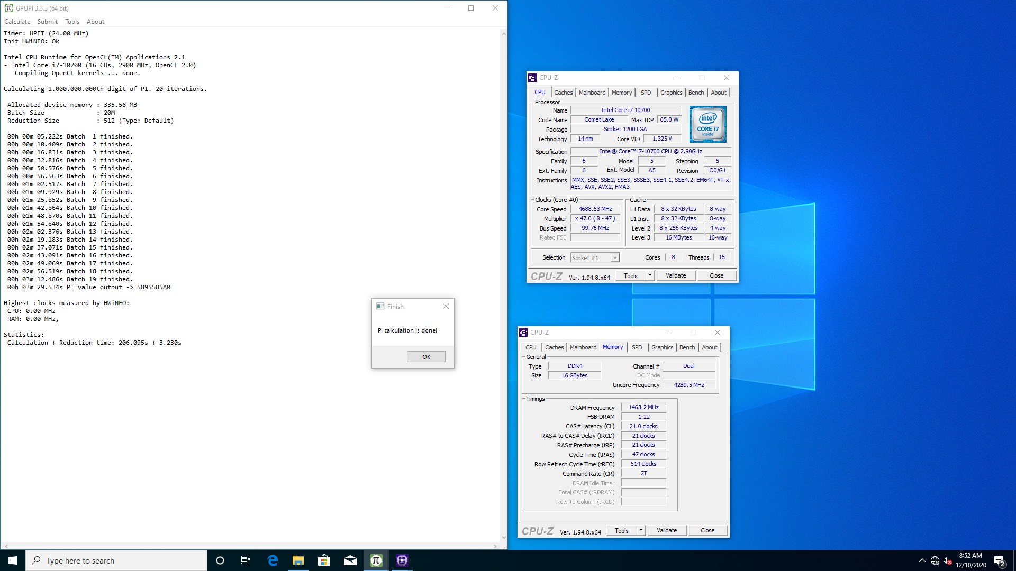The width and height of the screenshot is (1016, 571).
Task: Show hidden system tray icons
Action: point(922,560)
